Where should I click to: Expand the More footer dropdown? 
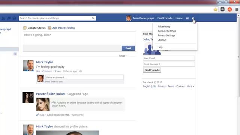[x=190, y=86]
